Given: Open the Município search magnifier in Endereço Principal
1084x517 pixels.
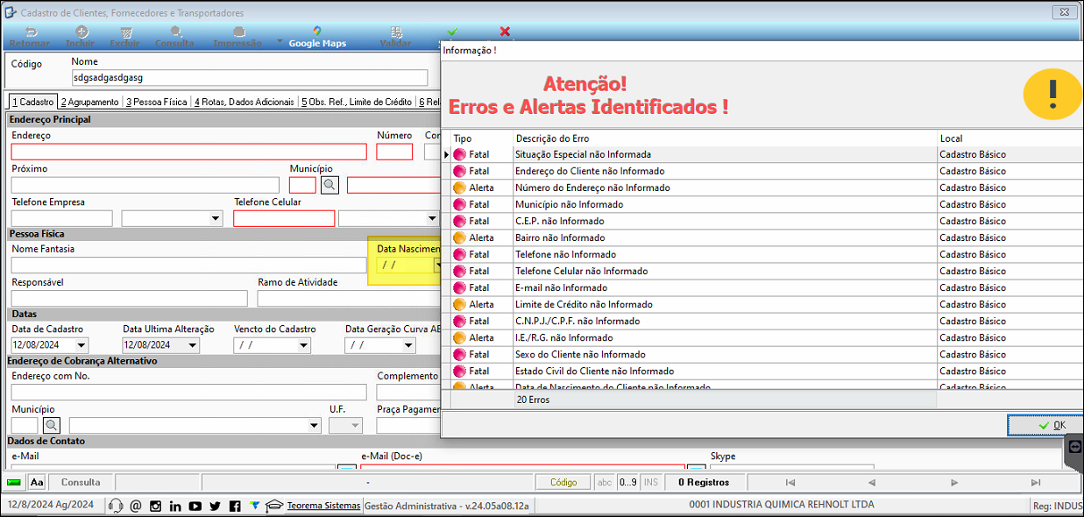Looking at the screenshot, I should pos(329,184).
